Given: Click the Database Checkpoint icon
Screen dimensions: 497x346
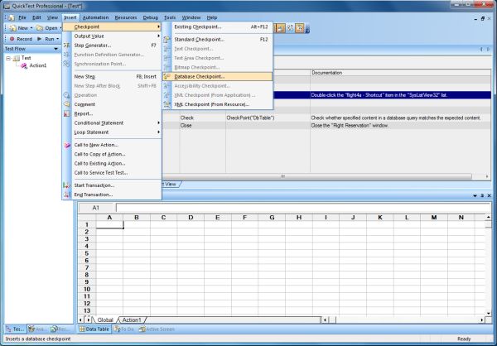Looking at the screenshot, I should coord(167,77).
